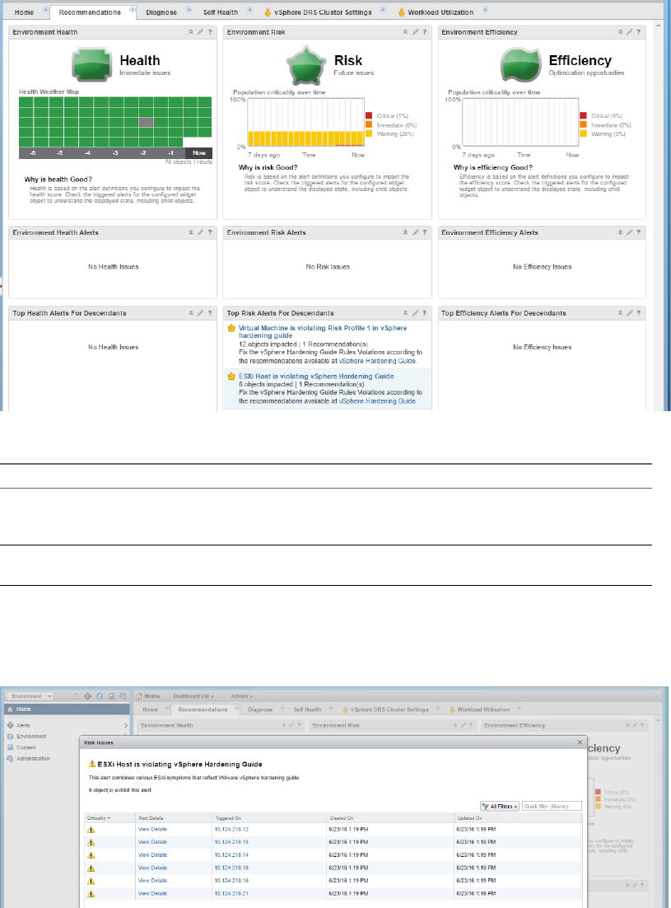Open ESXi Host violating vSphere Hardening Guide link
The height and width of the screenshot is (908, 671).
316,377
